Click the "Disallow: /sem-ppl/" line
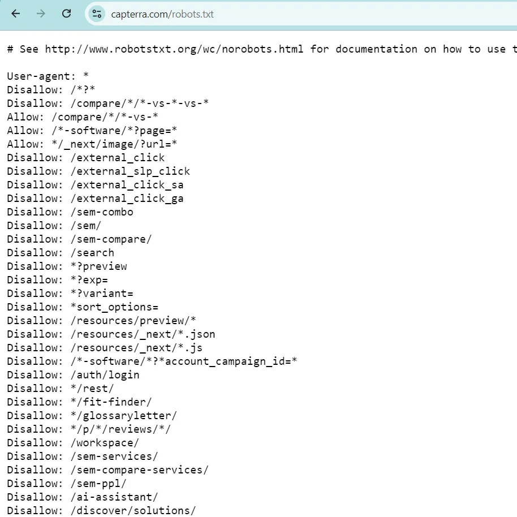This screenshot has height=517, width=517. point(67,483)
